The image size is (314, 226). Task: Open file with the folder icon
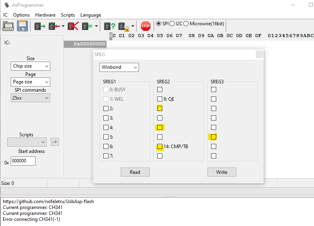point(8,26)
